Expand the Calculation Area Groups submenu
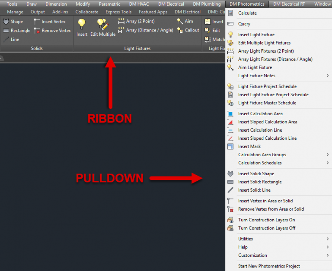 pyautogui.click(x=278, y=155)
